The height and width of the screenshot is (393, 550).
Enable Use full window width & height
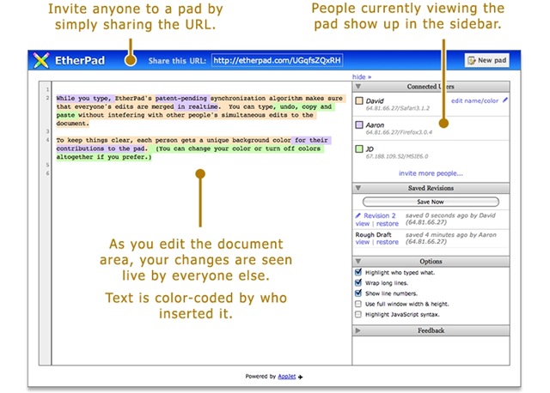358,303
